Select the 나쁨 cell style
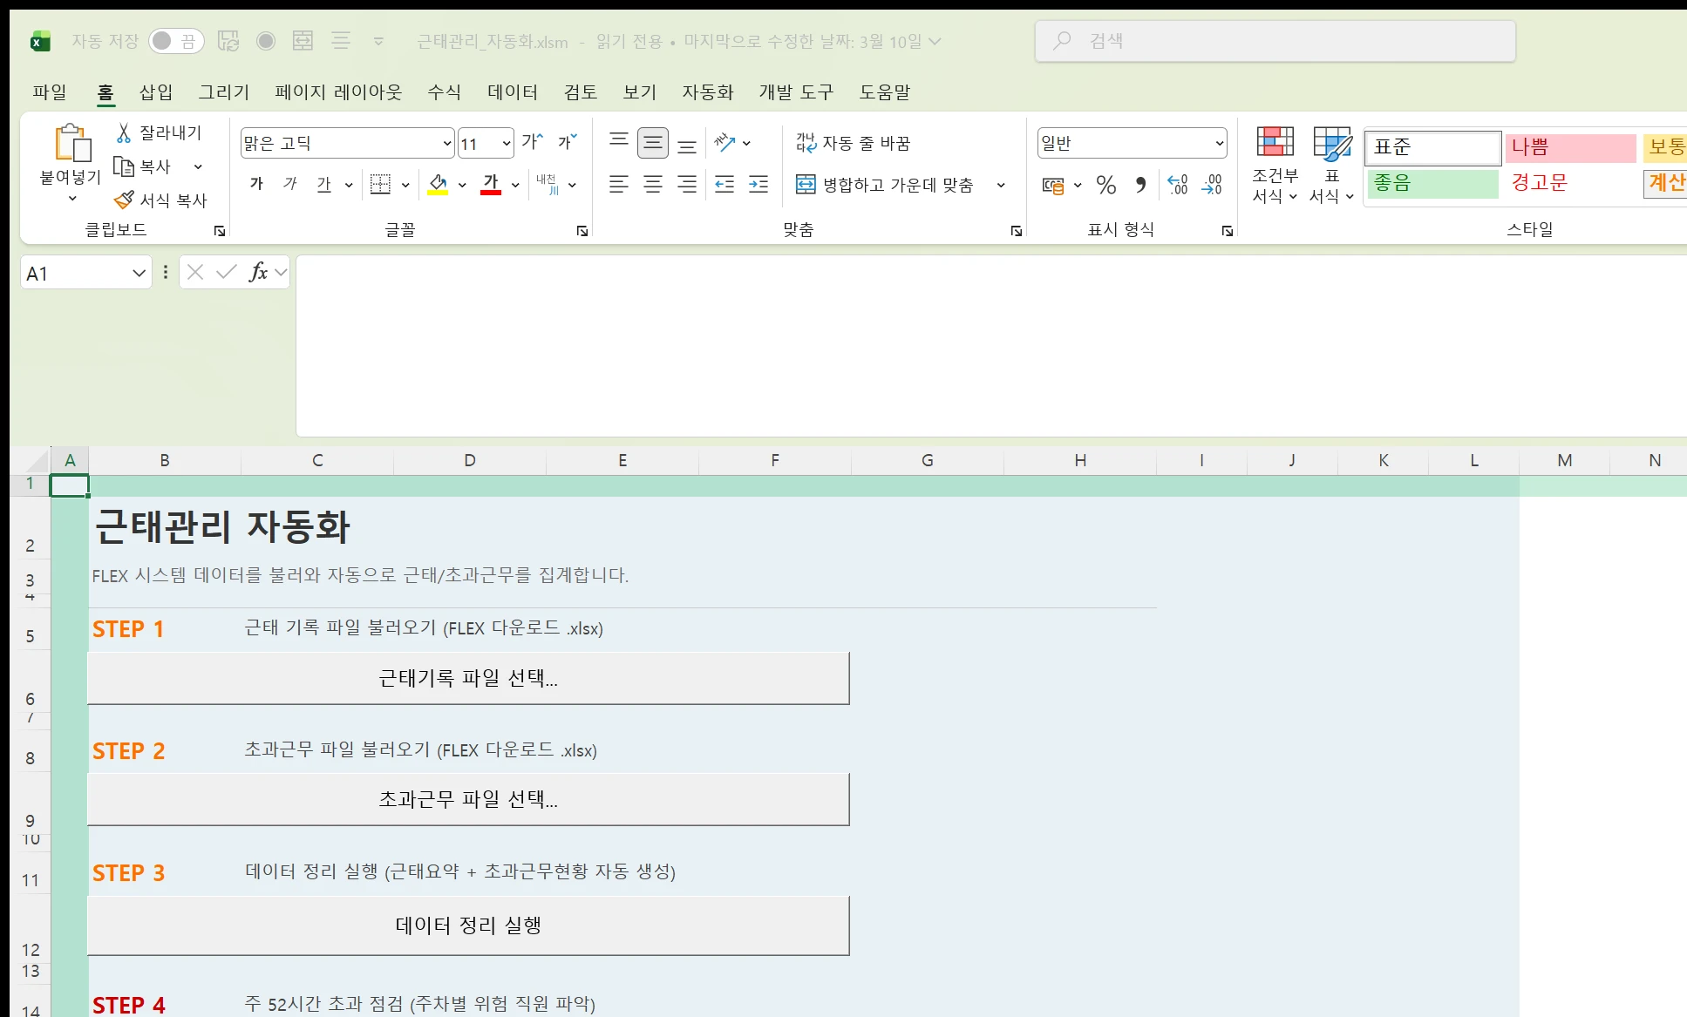The height and width of the screenshot is (1017, 1687). [1570, 147]
